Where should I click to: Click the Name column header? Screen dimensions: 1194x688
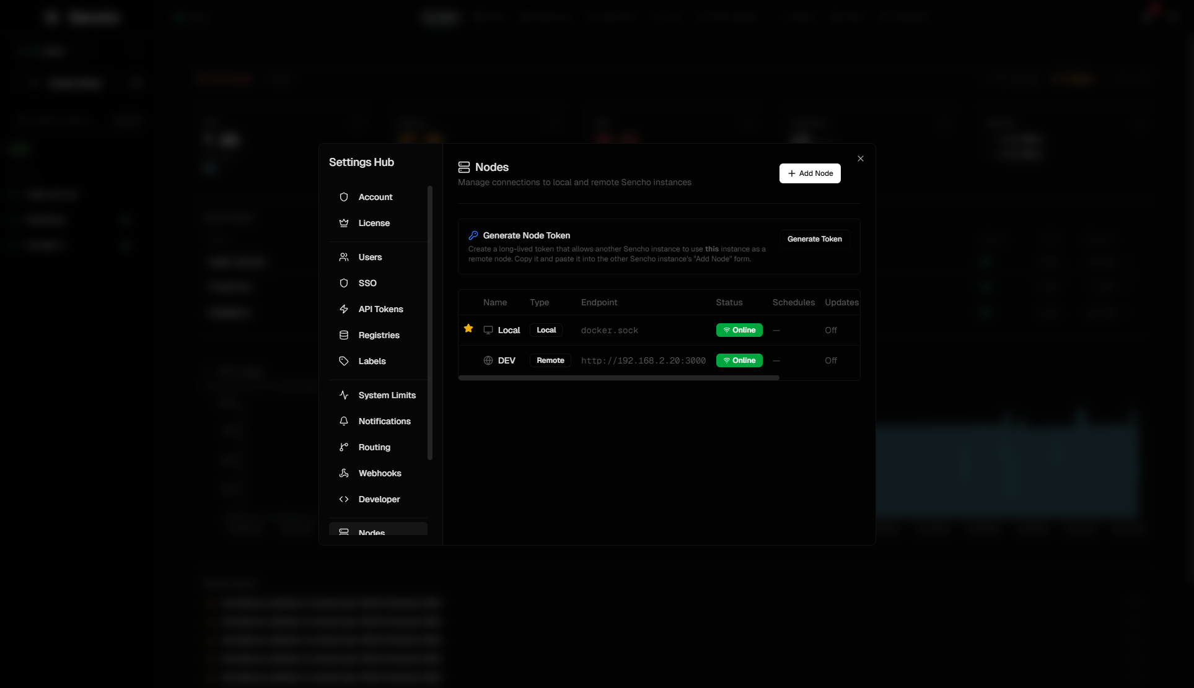pos(495,302)
